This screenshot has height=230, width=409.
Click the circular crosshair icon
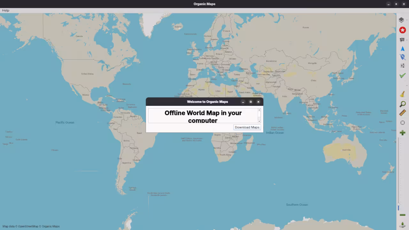pos(403,122)
